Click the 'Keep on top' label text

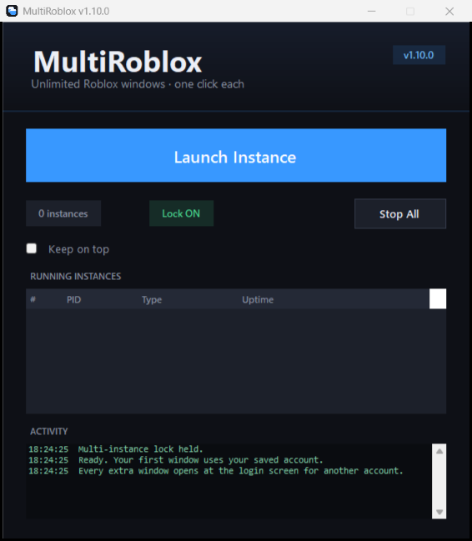tap(78, 249)
